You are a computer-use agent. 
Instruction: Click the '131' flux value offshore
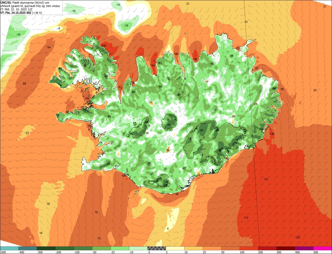(x=266, y=179)
